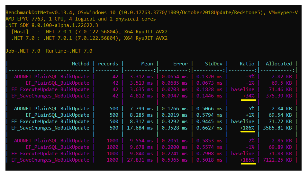
Task: Click the +185% ratio value
Action: tap(247, 160)
